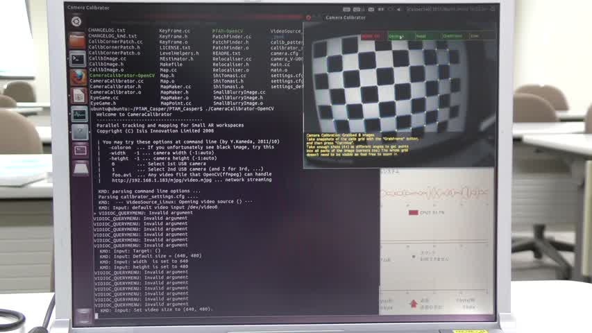
Task: Click the terminal cursor on the last line
Action: click(x=96, y=316)
